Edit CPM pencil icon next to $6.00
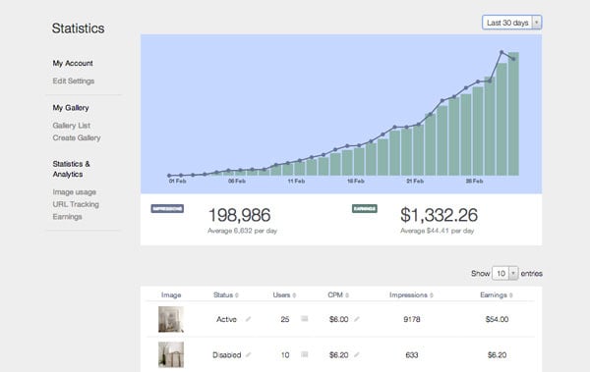The height and width of the screenshot is (372, 590). pos(357,319)
